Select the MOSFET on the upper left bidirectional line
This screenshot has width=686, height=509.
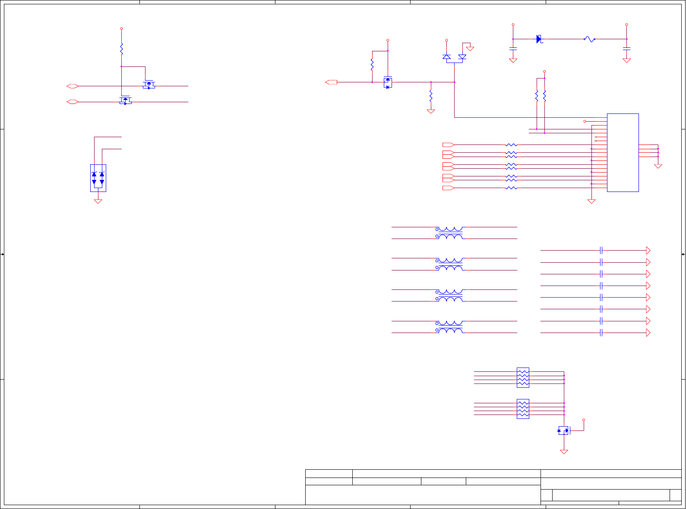tap(149, 85)
